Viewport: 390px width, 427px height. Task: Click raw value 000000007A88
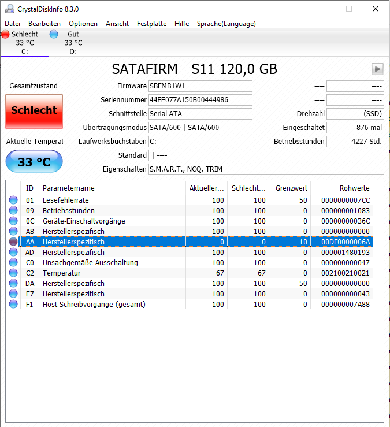tap(346, 304)
